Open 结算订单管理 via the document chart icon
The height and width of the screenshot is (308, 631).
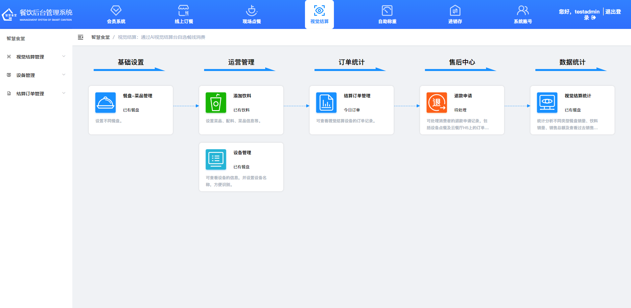(x=326, y=102)
